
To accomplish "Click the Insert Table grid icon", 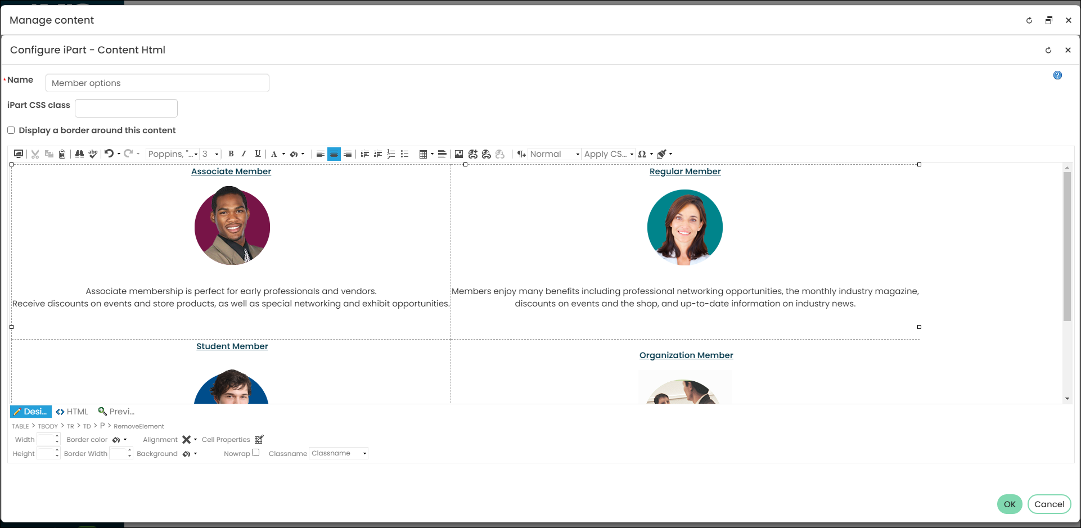I will click(x=423, y=154).
